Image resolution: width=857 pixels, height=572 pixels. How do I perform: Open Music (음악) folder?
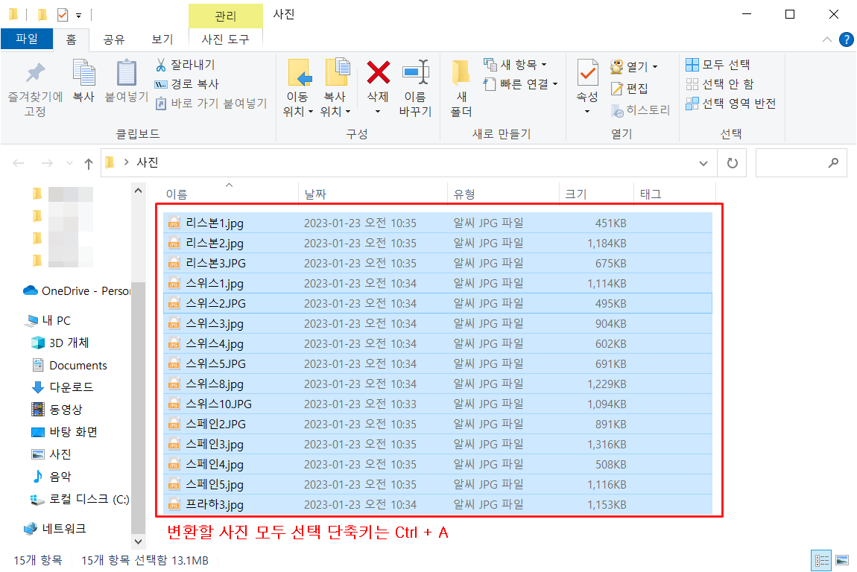[52, 477]
